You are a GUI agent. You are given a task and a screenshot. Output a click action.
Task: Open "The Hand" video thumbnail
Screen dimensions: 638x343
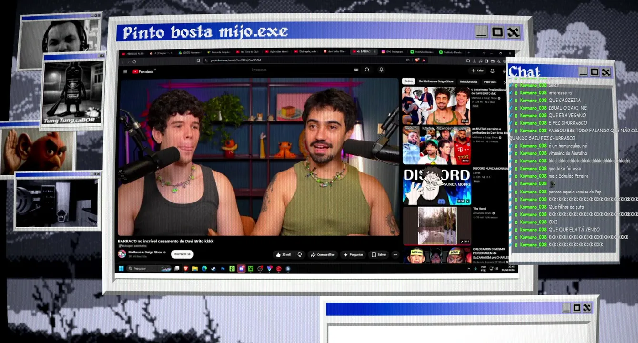(x=436, y=225)
